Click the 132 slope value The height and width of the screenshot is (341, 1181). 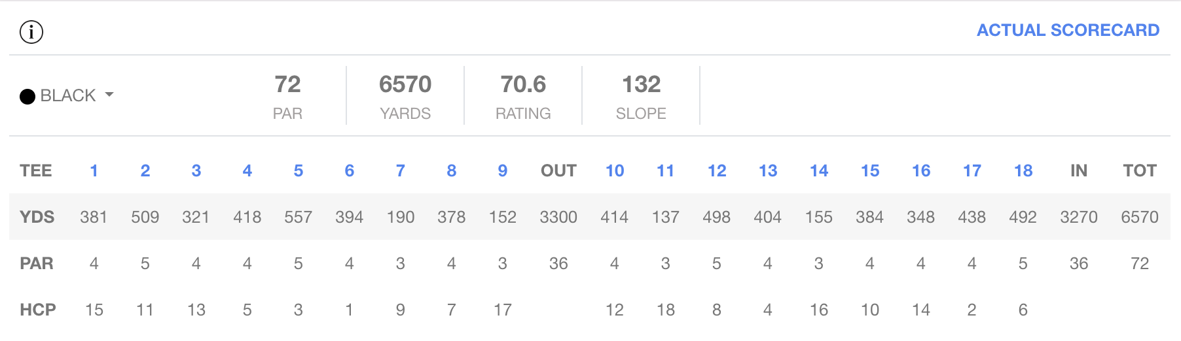[x=641, y=84]
